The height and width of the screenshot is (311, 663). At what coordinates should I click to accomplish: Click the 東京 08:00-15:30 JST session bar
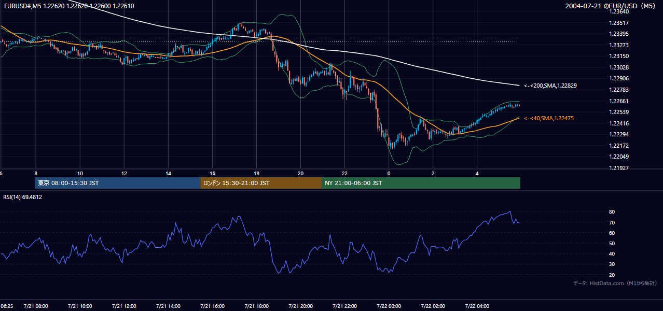pyautogui.click(x=118, y=183)
